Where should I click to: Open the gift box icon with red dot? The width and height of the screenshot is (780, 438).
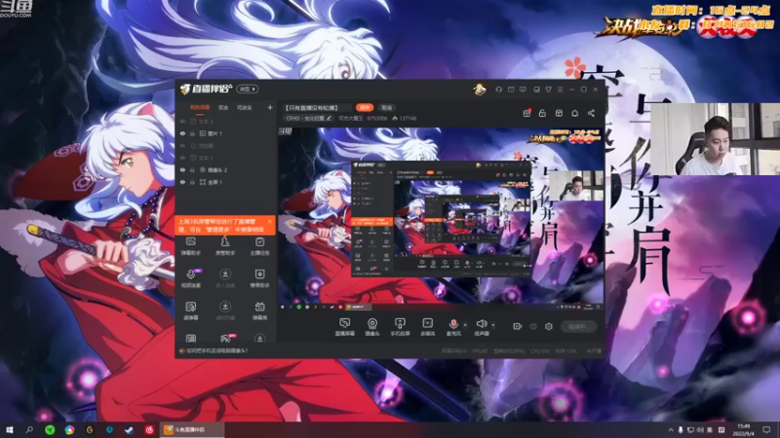pos(526,113)
